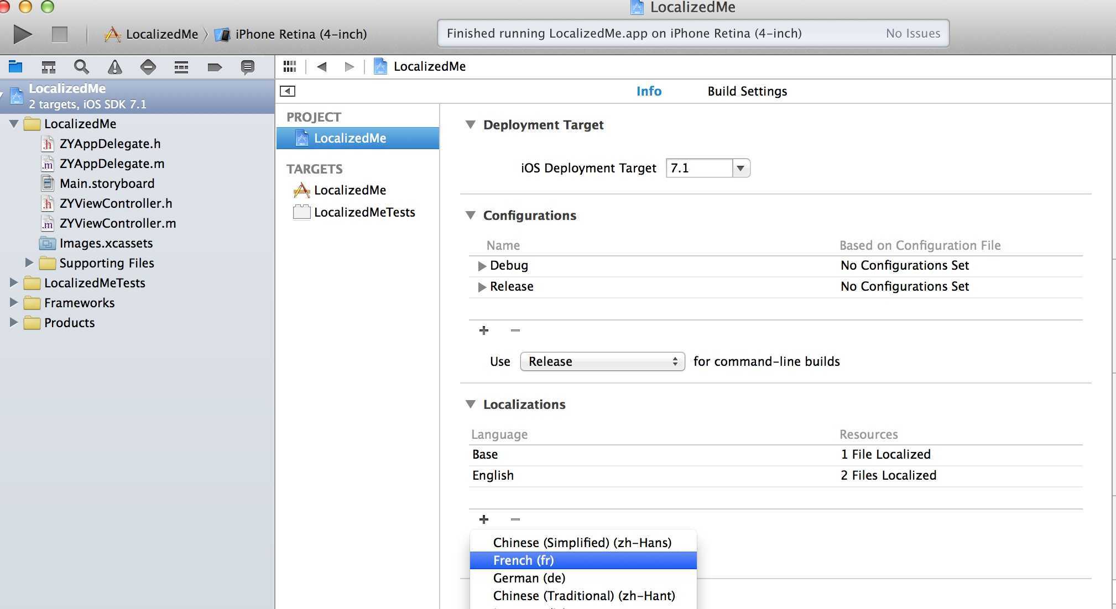Image resolution: width=1116 pixels, height=609 pixels.
Task: Collapse the LocalizedMe group folder
Action: tap(14, 123)
